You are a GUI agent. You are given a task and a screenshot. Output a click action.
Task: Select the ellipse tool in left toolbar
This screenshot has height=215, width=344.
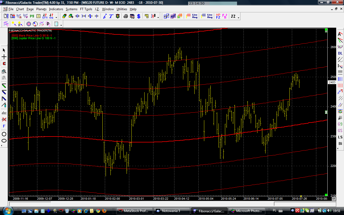4,141
